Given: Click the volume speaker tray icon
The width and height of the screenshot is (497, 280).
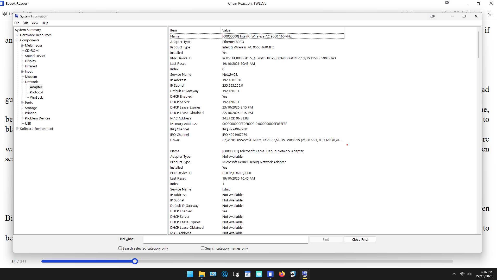Looking at the screenshot, I should click(469, 274).
